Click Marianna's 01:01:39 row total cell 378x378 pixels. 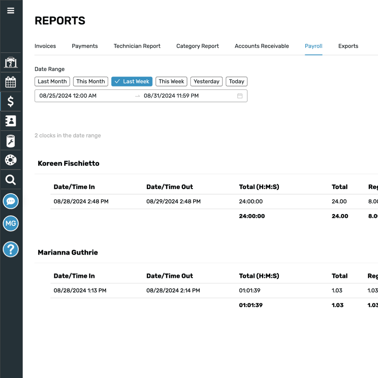point(249,291)
